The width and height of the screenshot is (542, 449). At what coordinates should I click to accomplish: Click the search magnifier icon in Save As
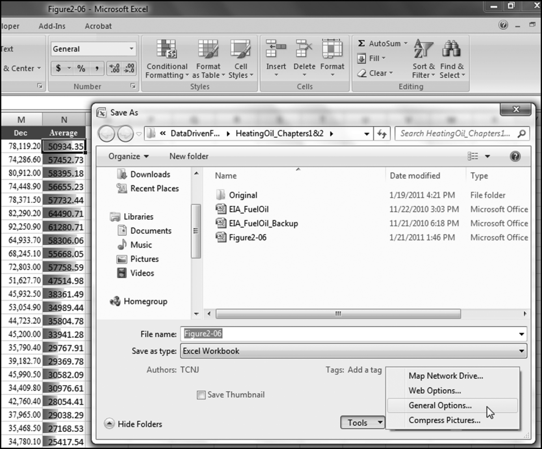[521, 134]
